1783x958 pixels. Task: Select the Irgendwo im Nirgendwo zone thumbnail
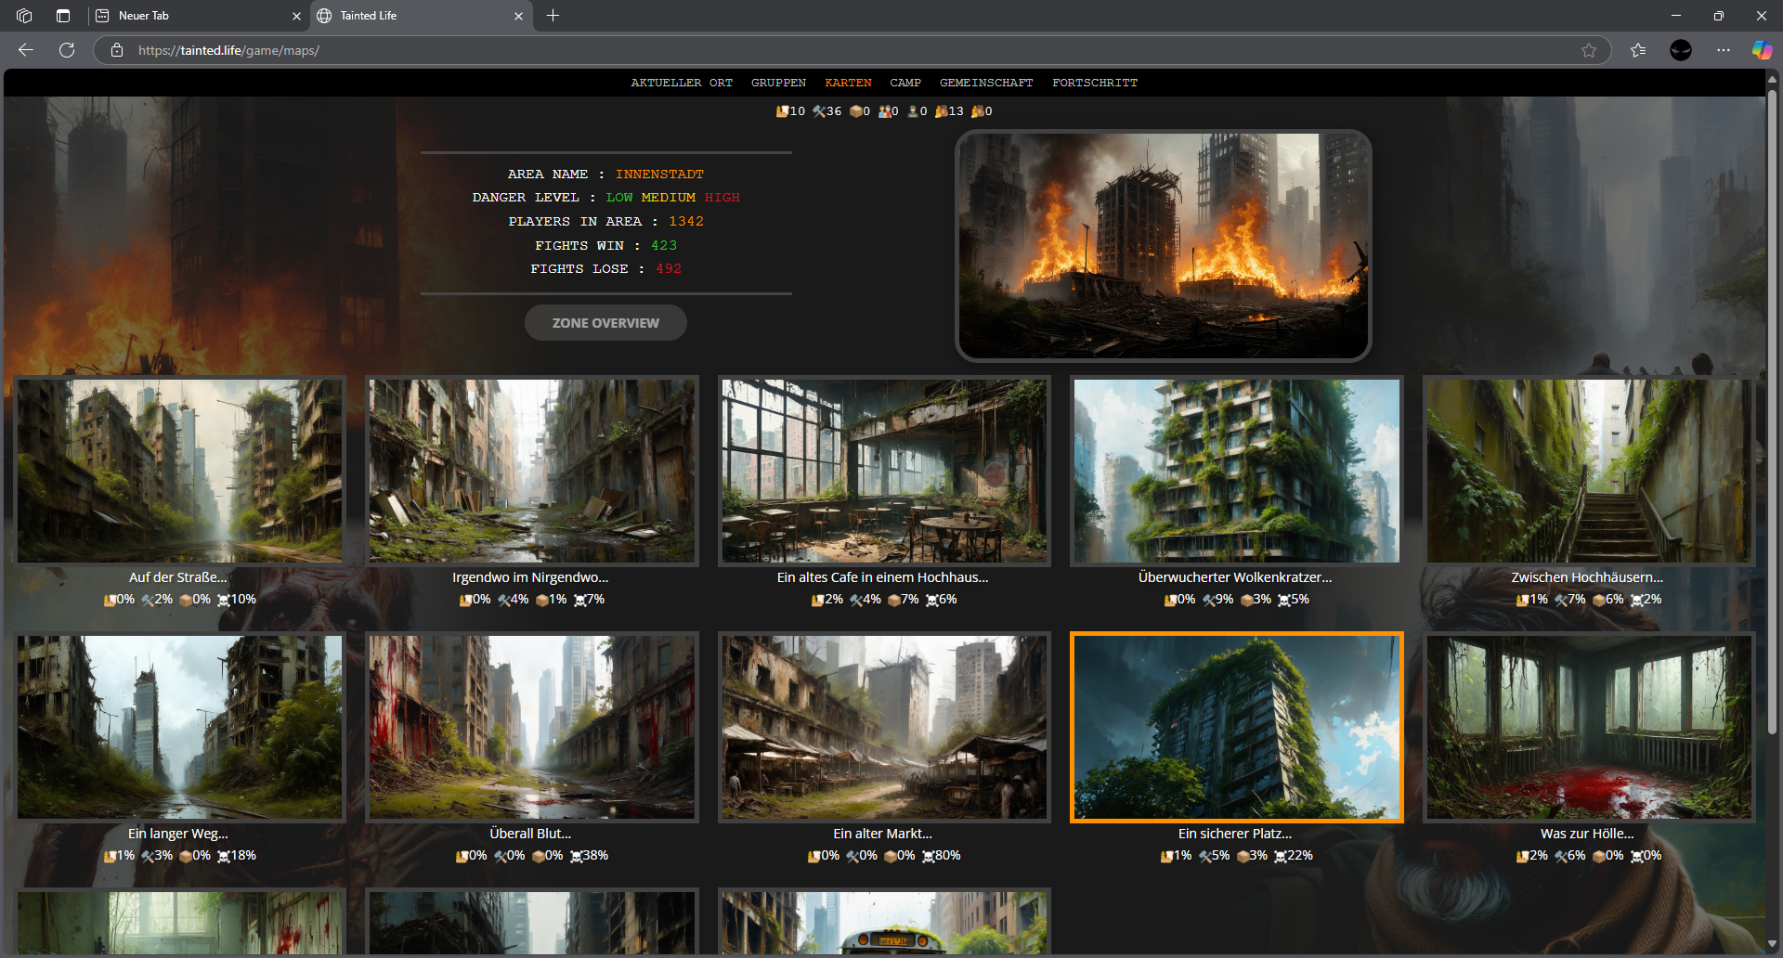click(x=531, y=471)
